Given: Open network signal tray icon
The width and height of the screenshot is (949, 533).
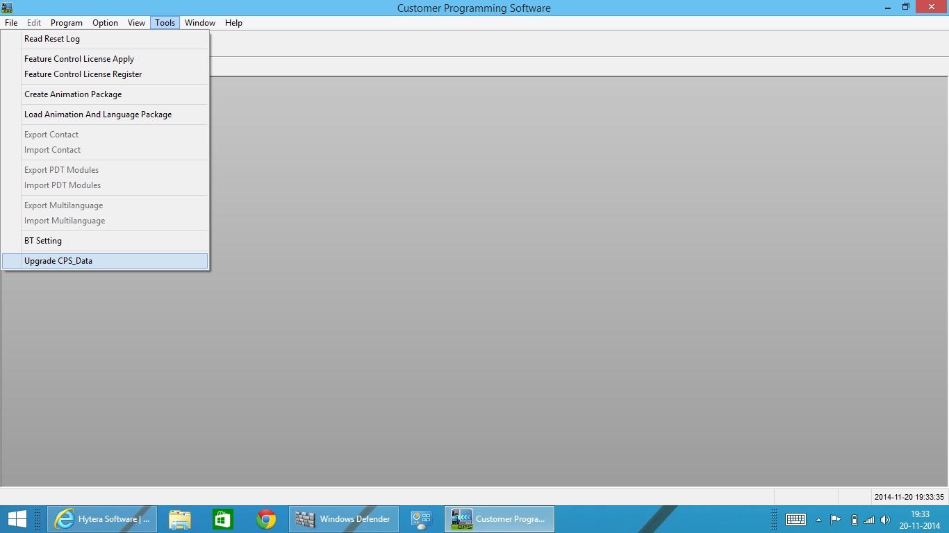Looking at the screenshot, I should click(x=869, y=519).
